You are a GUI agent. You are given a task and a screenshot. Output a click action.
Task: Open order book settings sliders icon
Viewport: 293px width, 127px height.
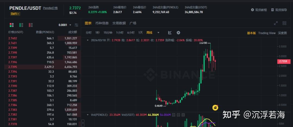pyautogui.click(x=77, y=25)
